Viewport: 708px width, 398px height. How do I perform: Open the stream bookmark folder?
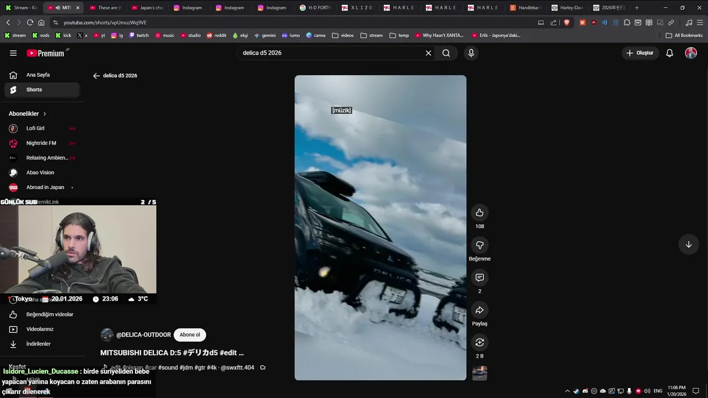pyautogui.click(x=371, y=35)
